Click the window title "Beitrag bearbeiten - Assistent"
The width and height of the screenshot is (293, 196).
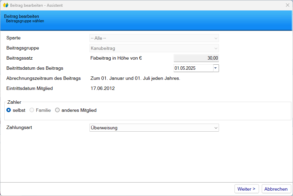[x=36, y=5]
